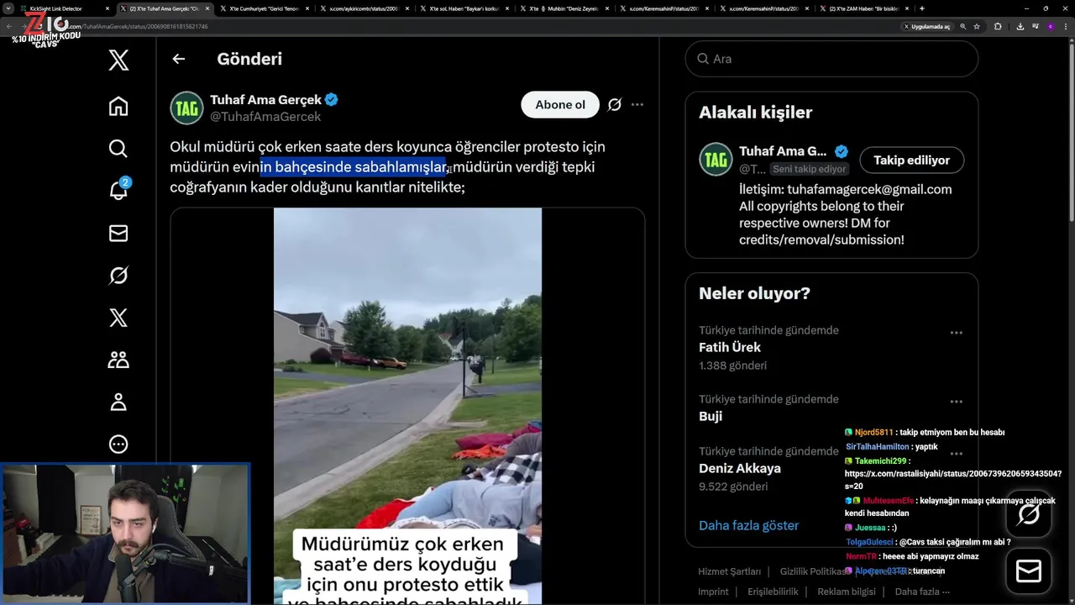Open Tuhaf Ama G... name in Alakalı kişiler
This screenshot has height=605, width=1075.
[783, 151]
